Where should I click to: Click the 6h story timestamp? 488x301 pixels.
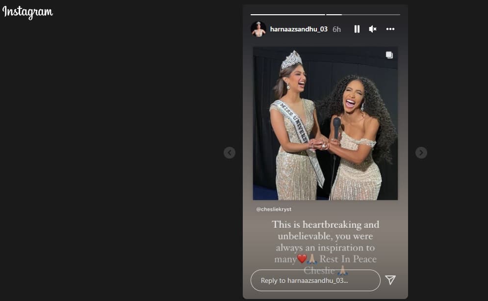pos(336,29)
